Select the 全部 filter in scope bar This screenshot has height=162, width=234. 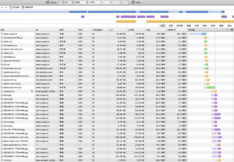[162, 26]
